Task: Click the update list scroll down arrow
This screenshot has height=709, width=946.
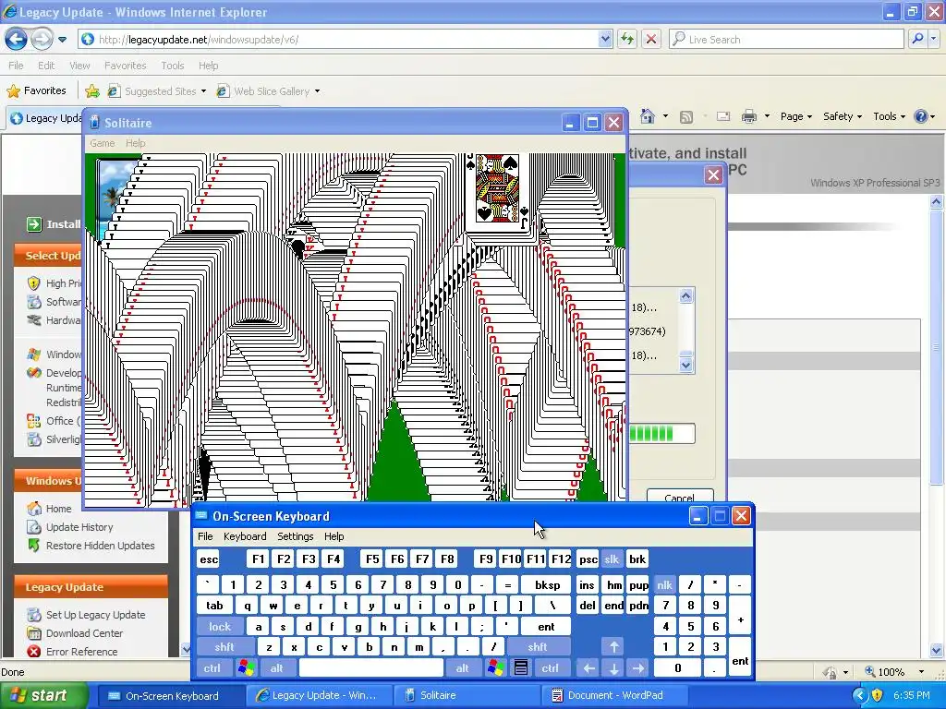Action: pos(686,365)
